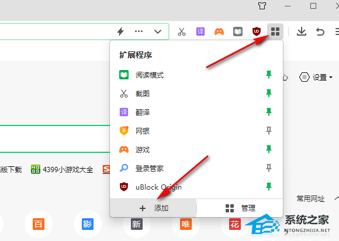Image resolution: width=339 pixels, height=241 pixels.
Task: Open the purple translate toolbar icon
Action: click(x=200, y=32)
